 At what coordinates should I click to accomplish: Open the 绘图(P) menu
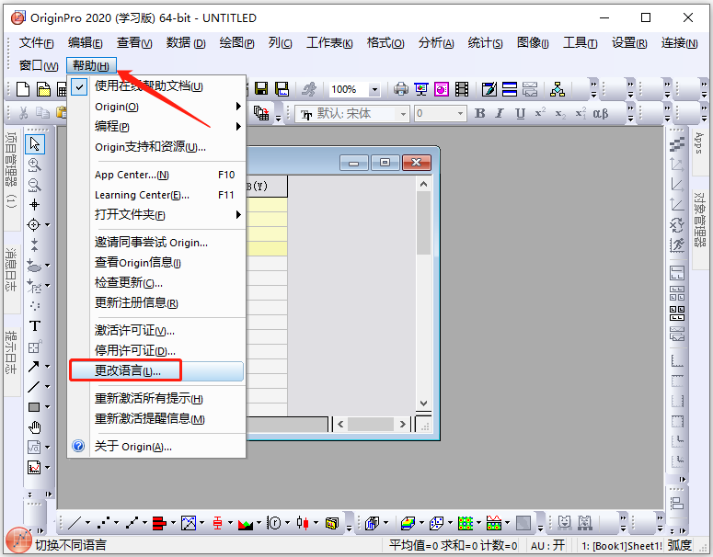[236, 43]
